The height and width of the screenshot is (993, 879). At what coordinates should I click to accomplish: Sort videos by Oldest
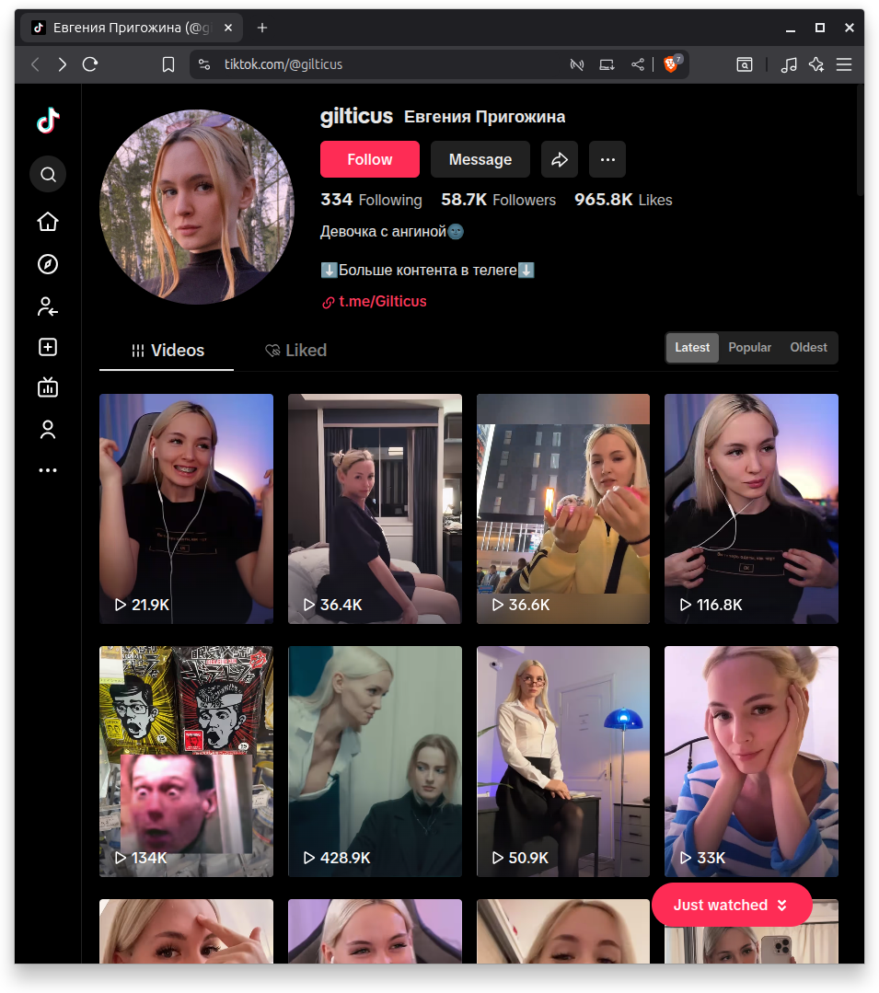(x=808, y=348)
